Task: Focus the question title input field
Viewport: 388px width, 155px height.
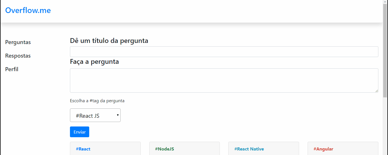Action: [224, 52]
